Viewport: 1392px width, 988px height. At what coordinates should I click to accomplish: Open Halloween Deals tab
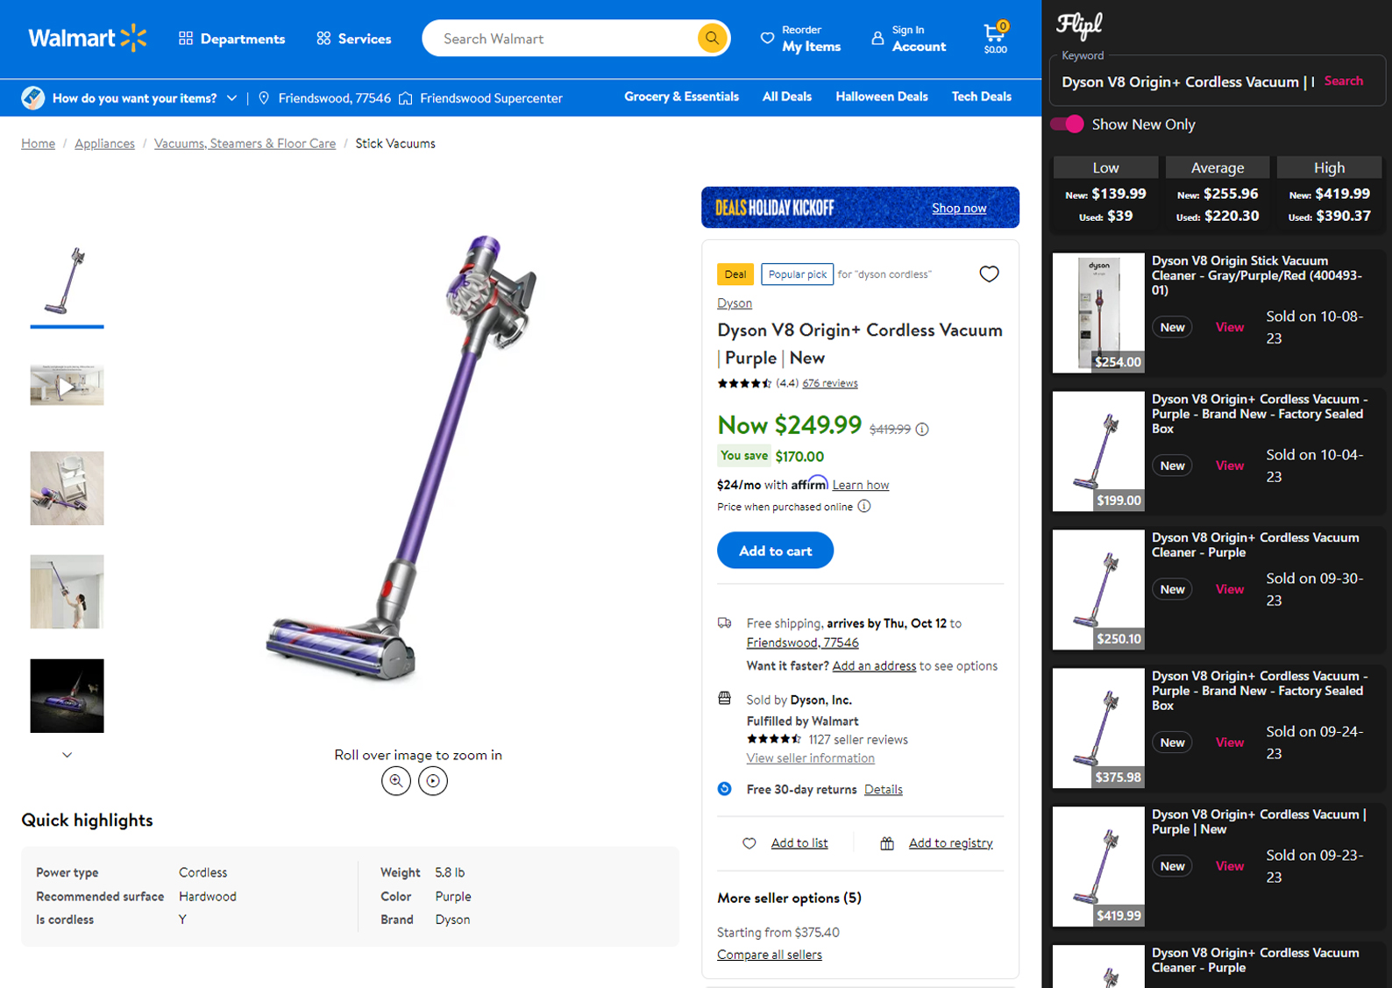881,96
